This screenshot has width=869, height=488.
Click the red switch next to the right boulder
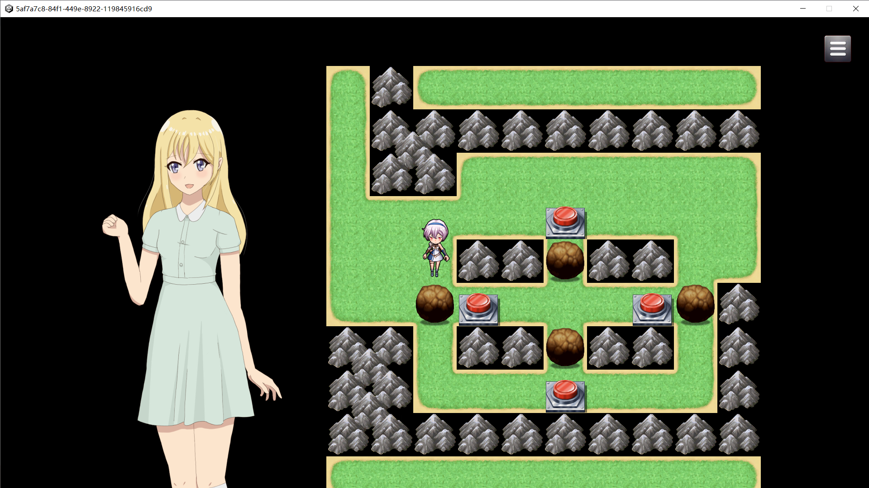coord(652,309)
